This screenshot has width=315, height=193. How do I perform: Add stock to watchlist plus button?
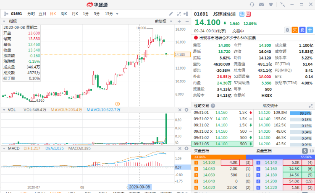(x=310, y=30)
